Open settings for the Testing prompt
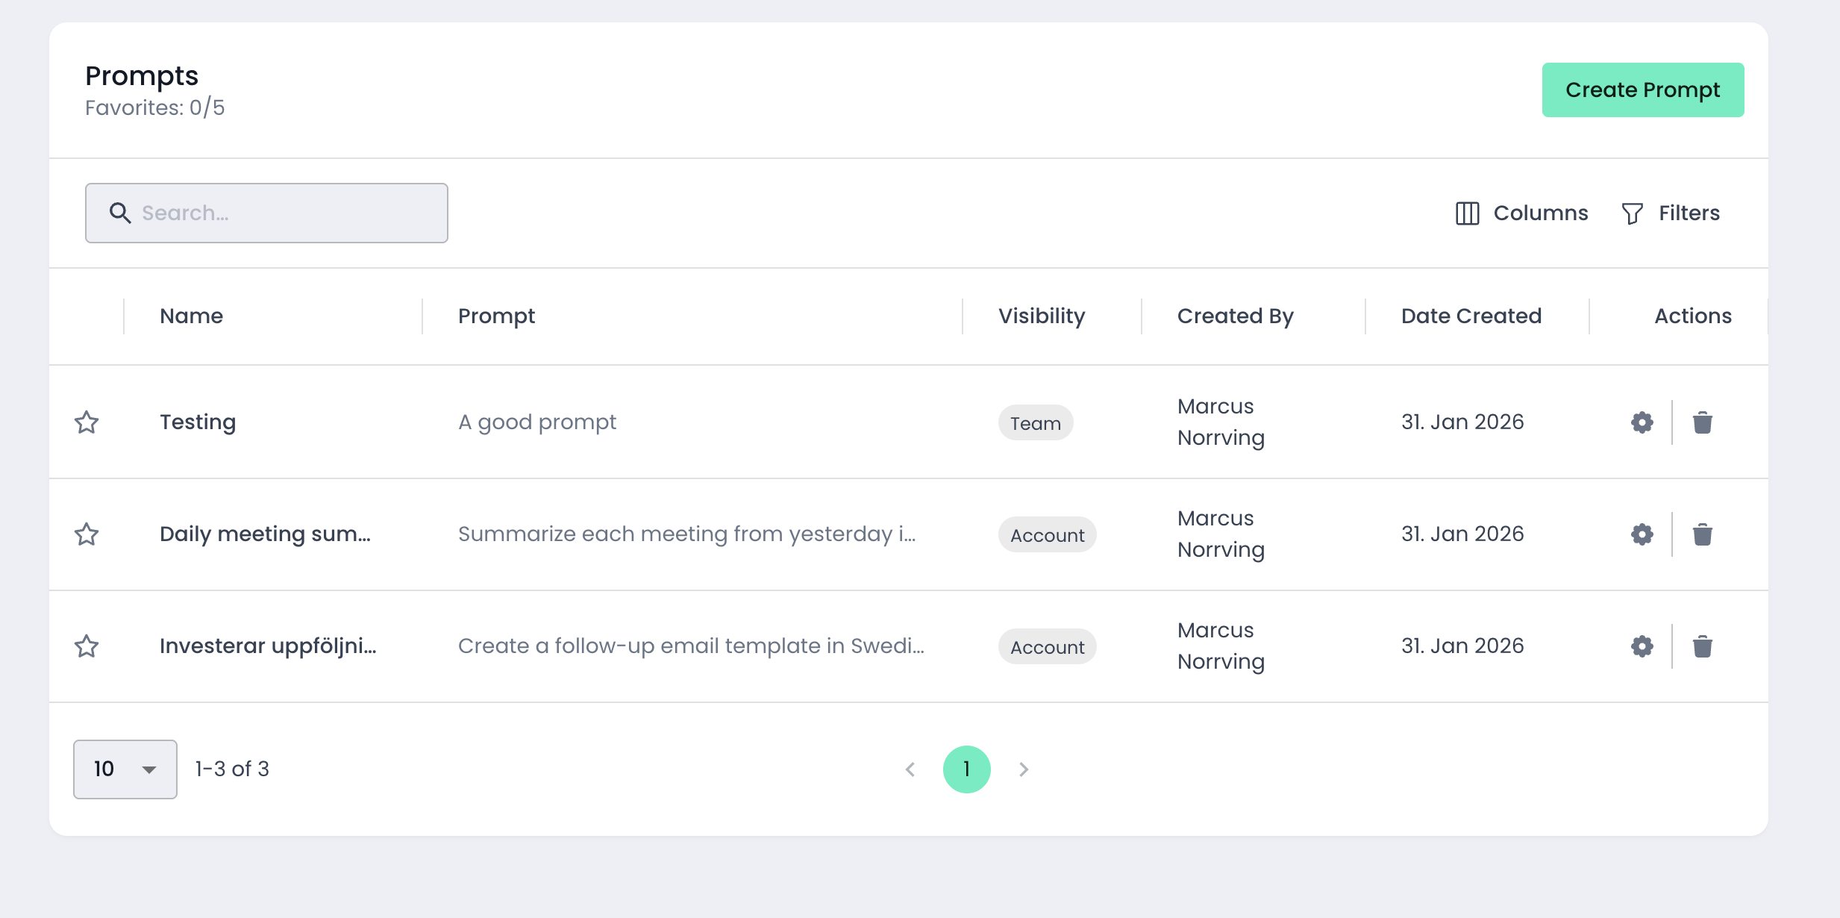 pyautogui.click(x=1642, y=422)
